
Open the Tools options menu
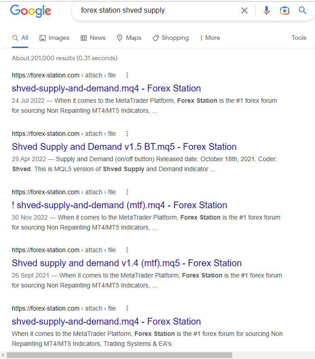299,38
